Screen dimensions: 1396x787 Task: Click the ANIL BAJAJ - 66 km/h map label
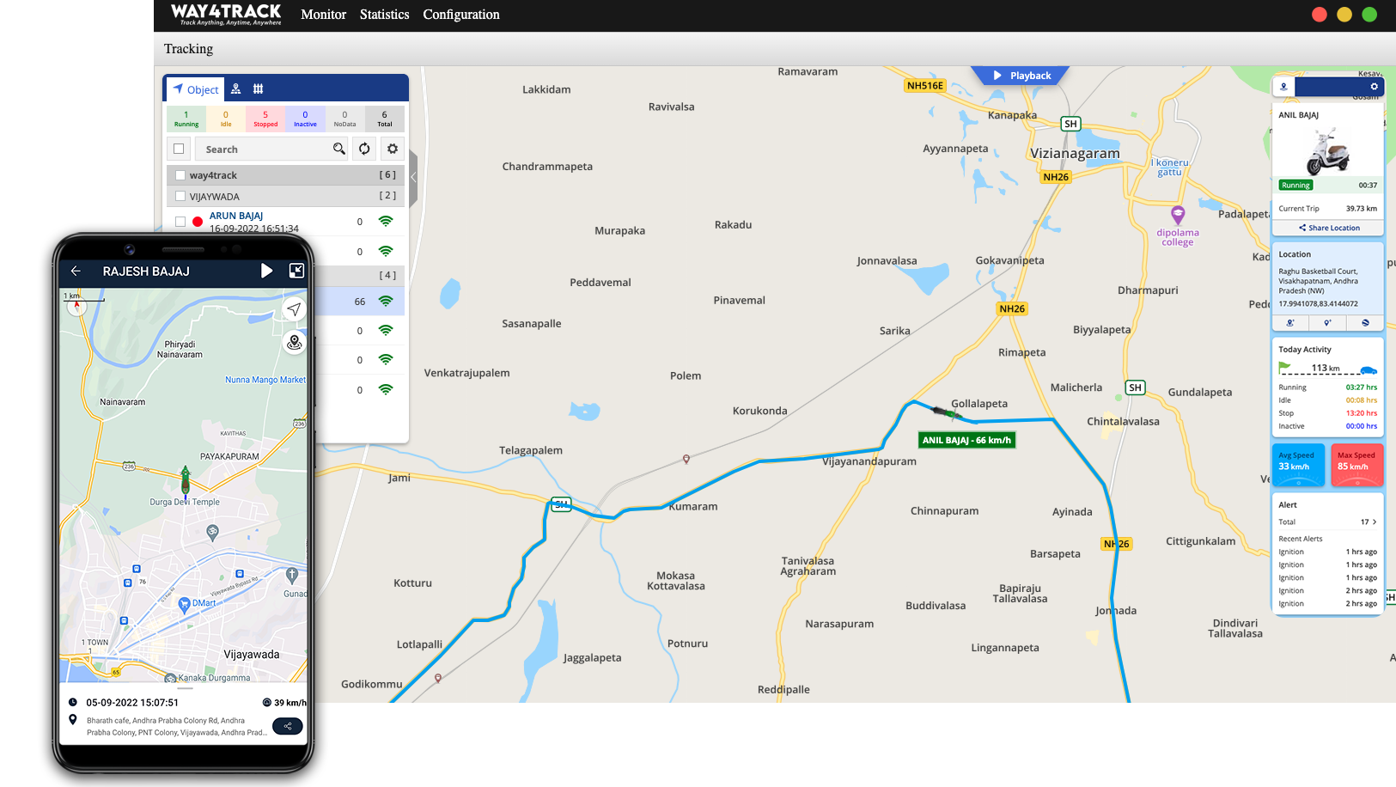coord(966,440)
